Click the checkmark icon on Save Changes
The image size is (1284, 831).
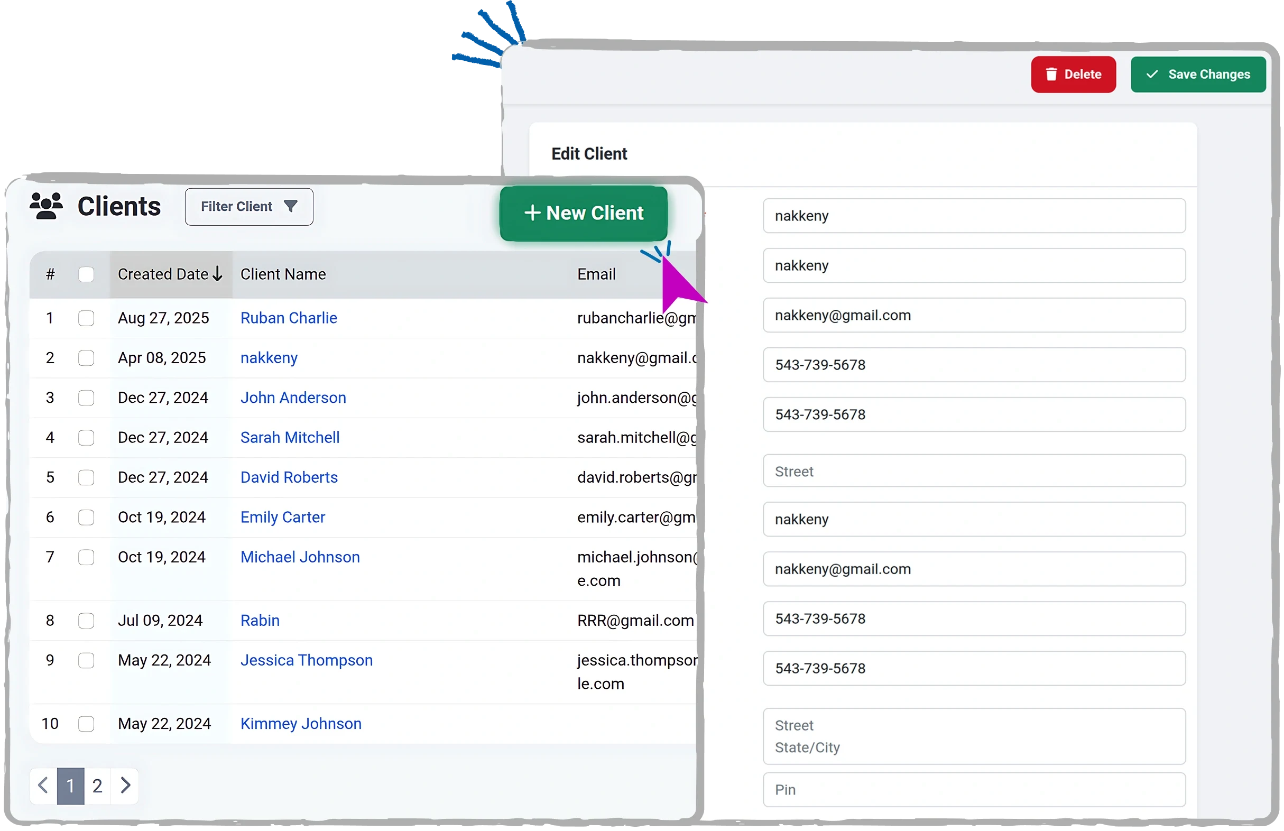pos(1152,75)
